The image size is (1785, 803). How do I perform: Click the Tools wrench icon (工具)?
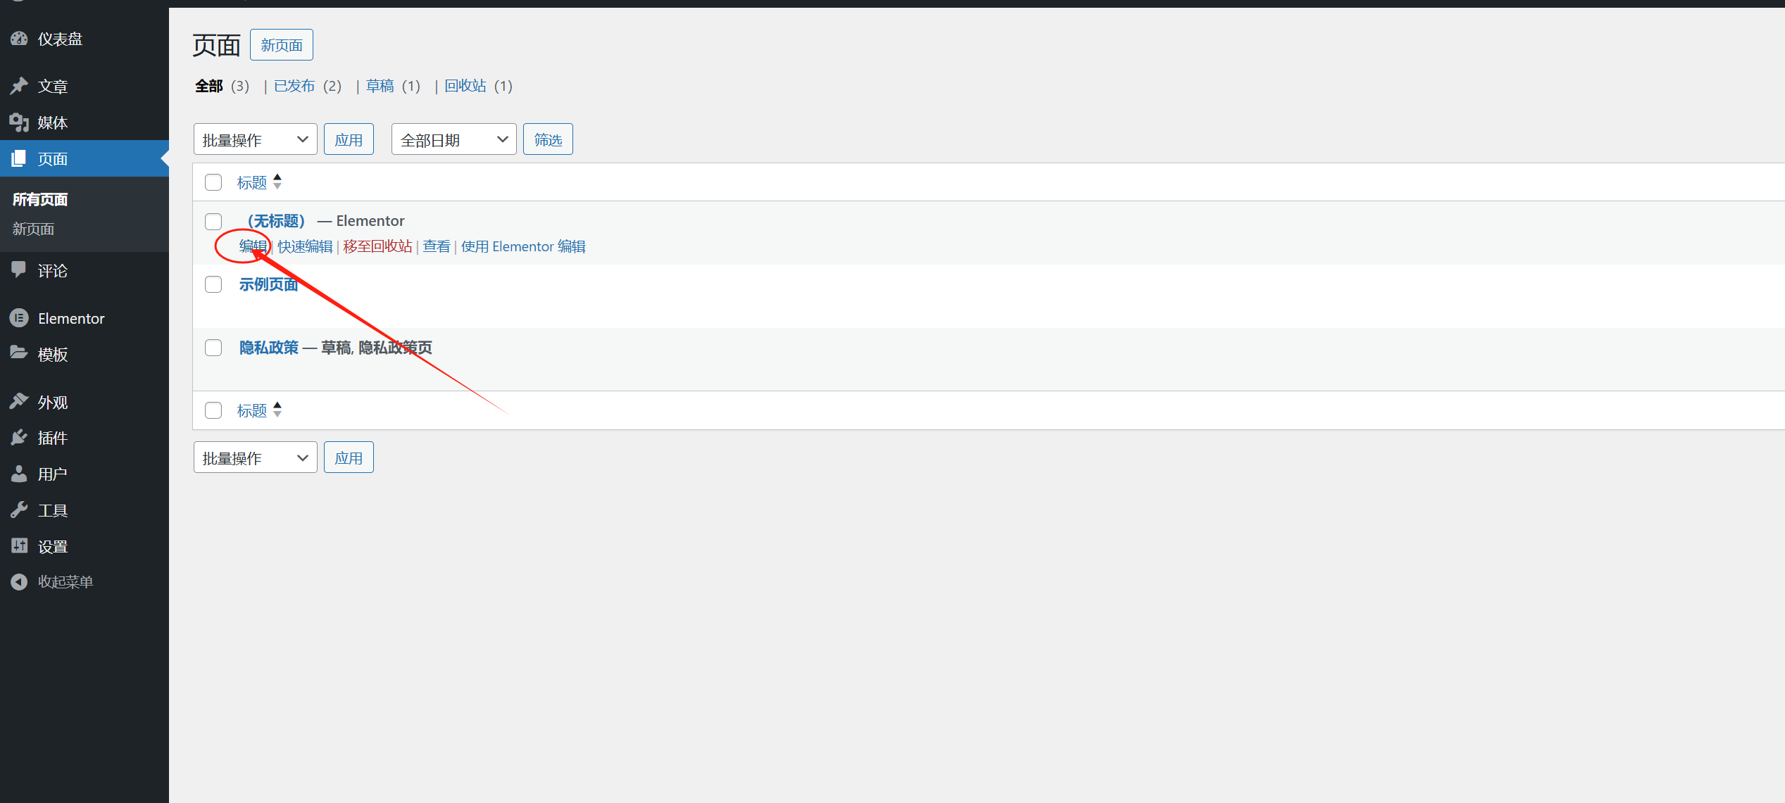(19, 510)
